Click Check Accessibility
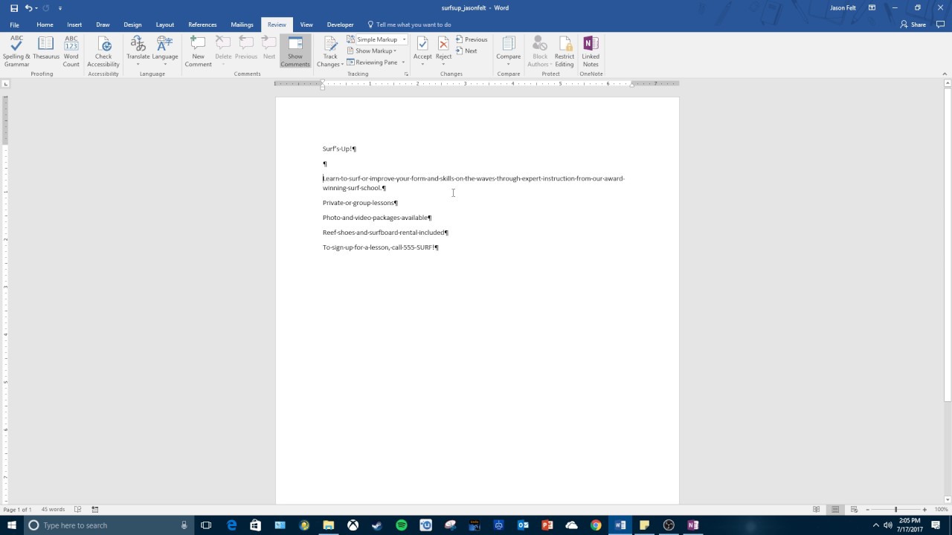The height and width of the screenshot is (535, 952). tap(103, 51)
